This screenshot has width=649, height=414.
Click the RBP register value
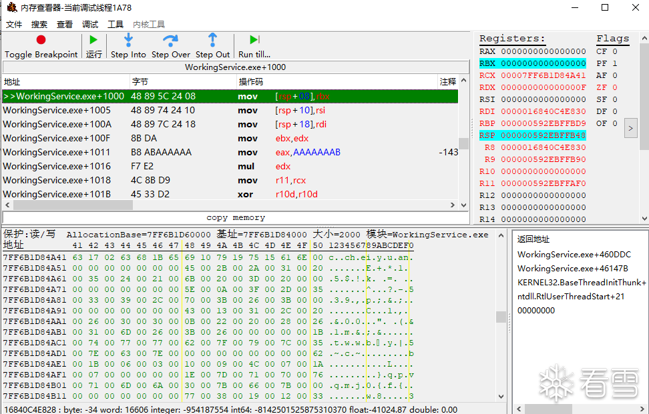pyautogui.click(x=544, y=123)
